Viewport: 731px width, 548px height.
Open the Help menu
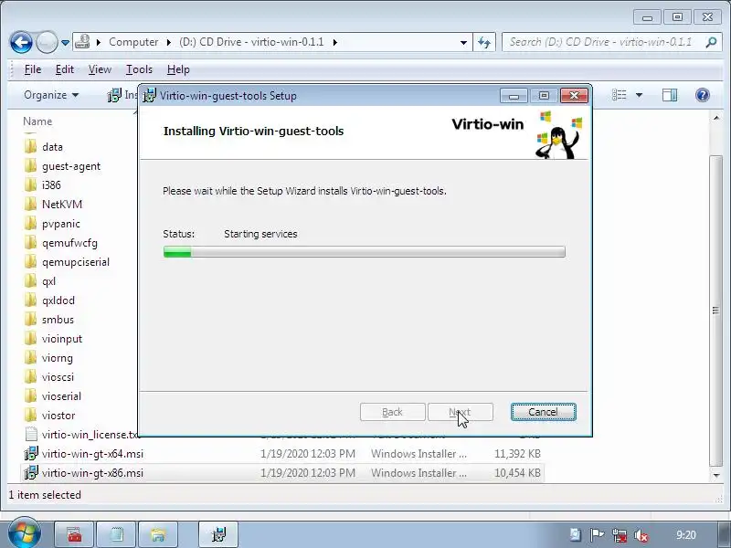pos(178,69)
